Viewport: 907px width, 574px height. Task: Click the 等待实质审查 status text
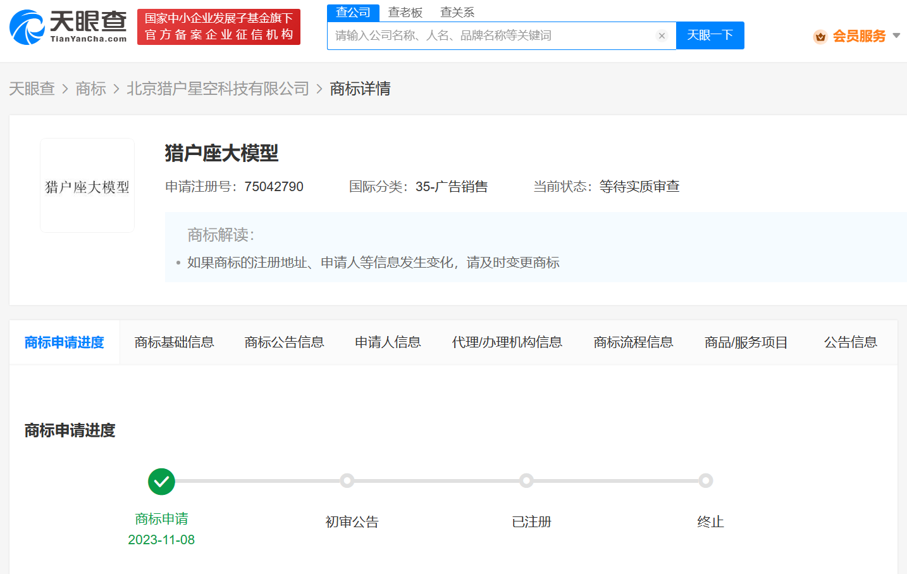pyautogui.click(x=639, y=187)
